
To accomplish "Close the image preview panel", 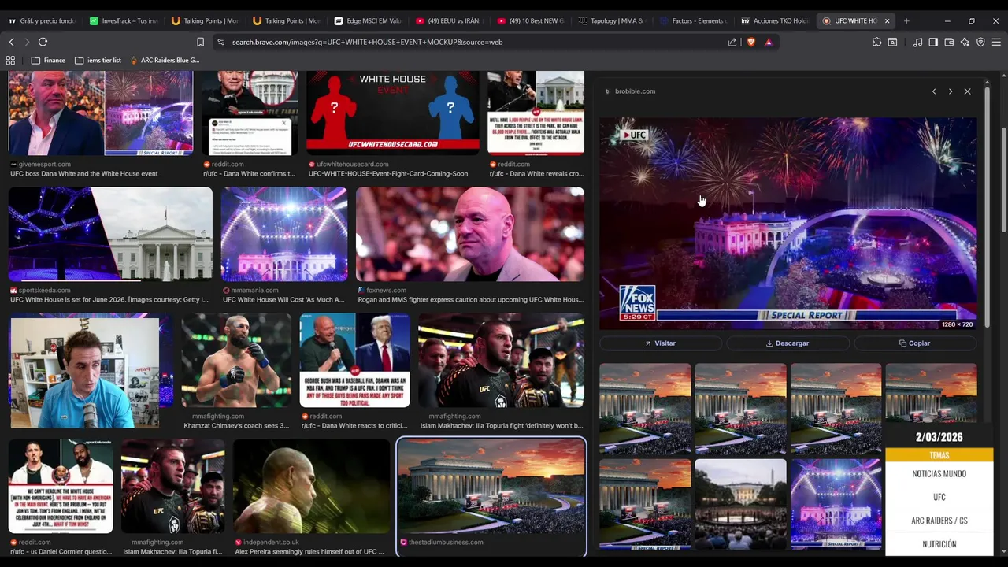I will click(967, 91).
